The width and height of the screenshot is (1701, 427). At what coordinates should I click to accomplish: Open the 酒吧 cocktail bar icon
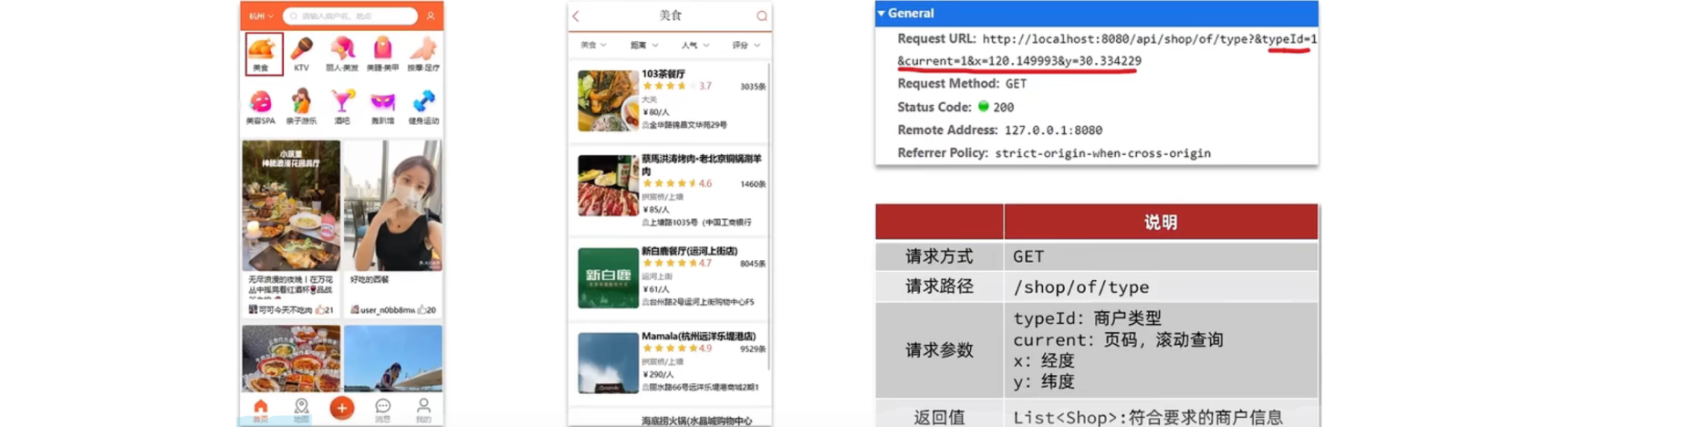(342, 107)
